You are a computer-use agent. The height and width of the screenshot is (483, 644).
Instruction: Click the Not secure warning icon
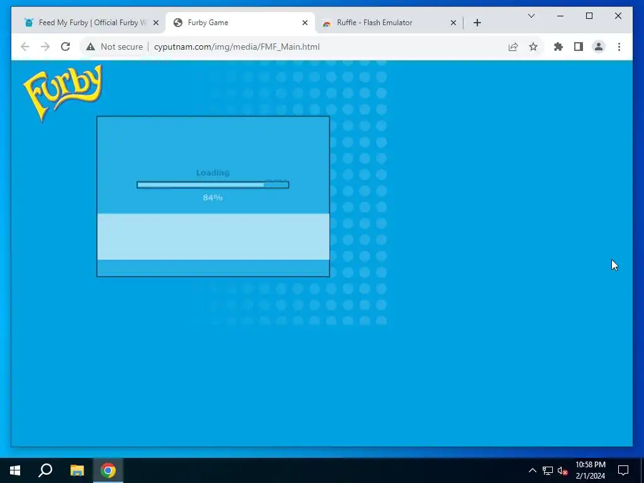point(91,47)
